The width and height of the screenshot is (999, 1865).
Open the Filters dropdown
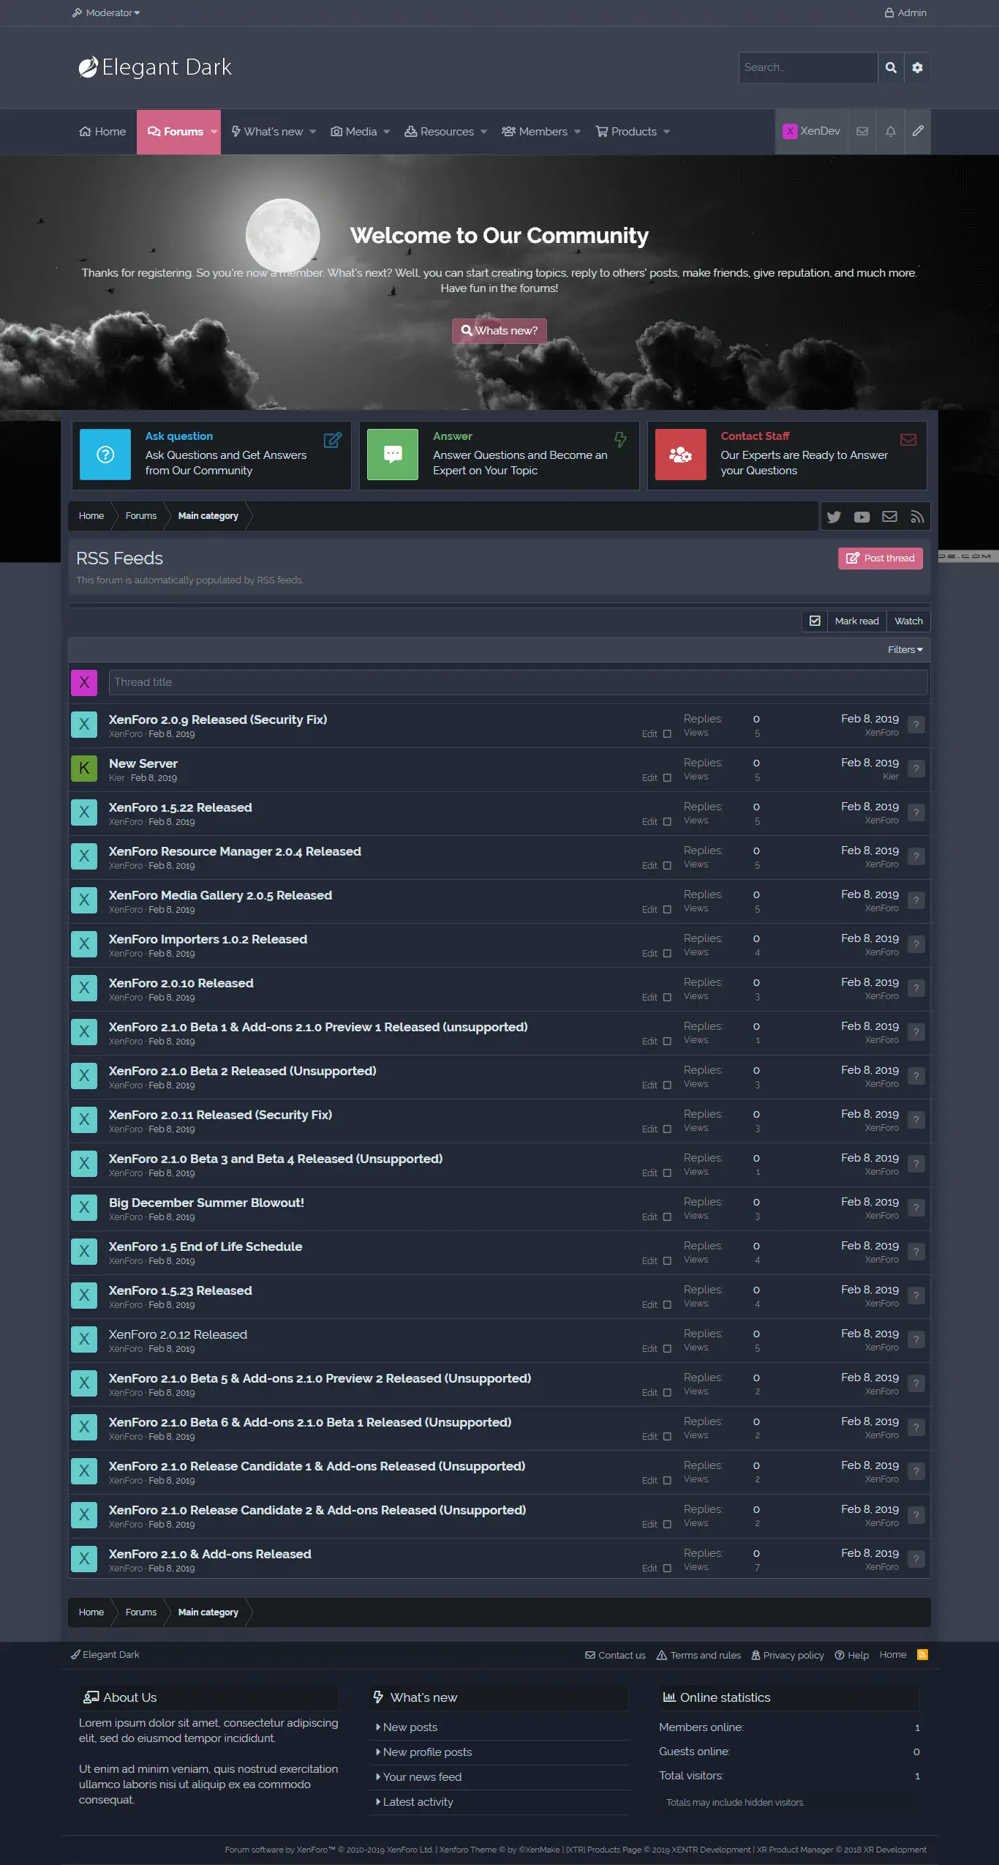(x=905, y=650)
